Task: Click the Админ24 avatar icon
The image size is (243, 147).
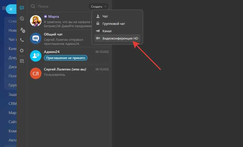Action: click(36, 56)
